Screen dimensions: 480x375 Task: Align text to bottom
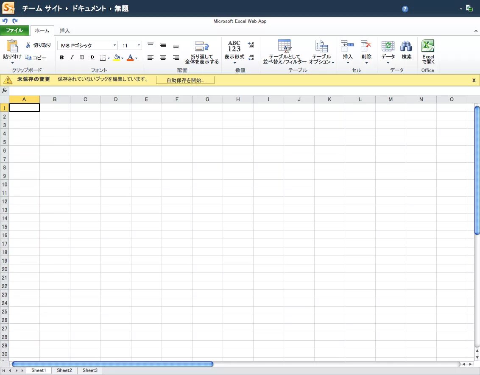click(176, 46)
